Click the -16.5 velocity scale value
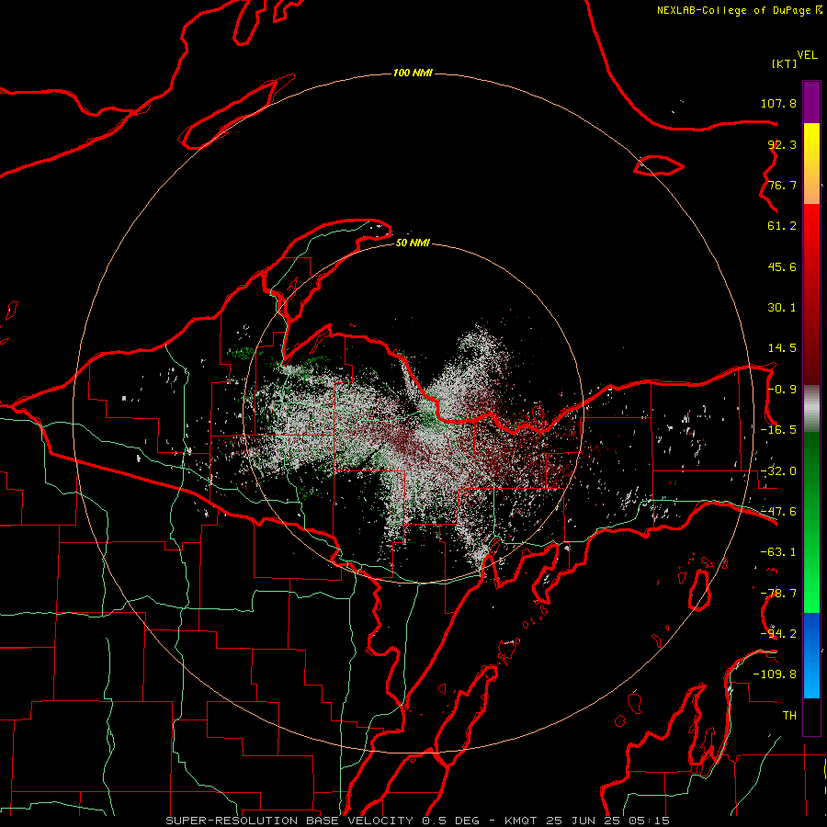 (778, 430)
